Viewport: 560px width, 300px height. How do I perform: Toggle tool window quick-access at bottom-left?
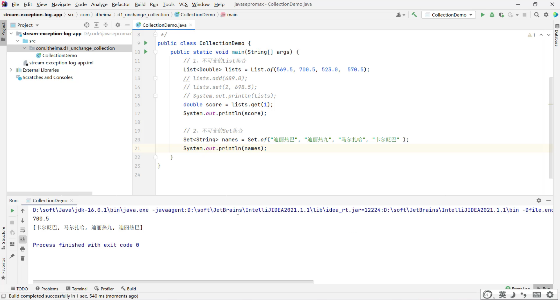[x=4, y=296]
